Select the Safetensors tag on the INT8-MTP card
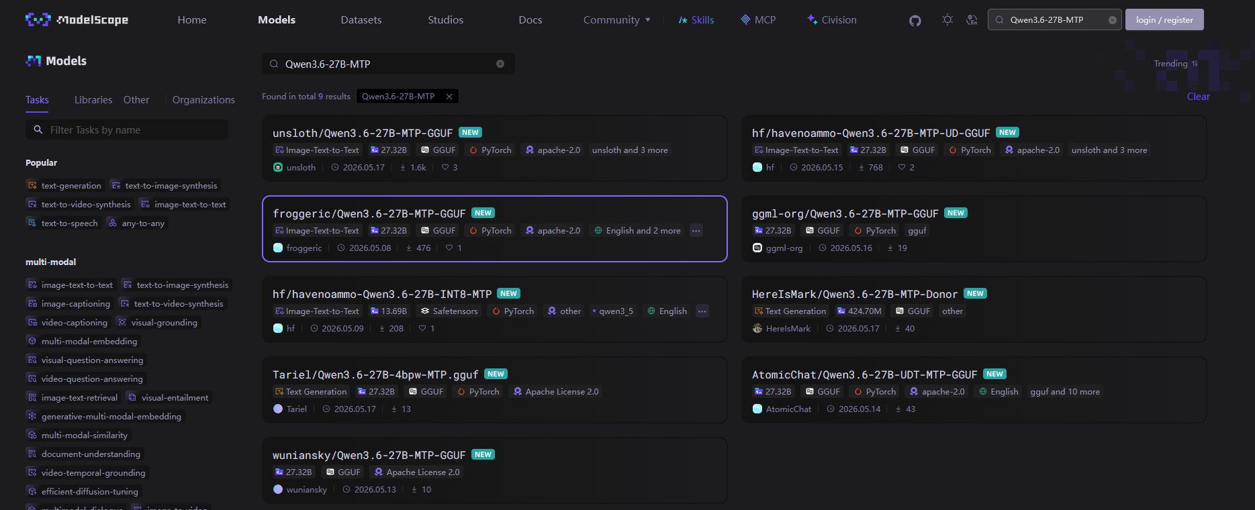The width and height of the screenshot is (1255, 510). point(449,311)
